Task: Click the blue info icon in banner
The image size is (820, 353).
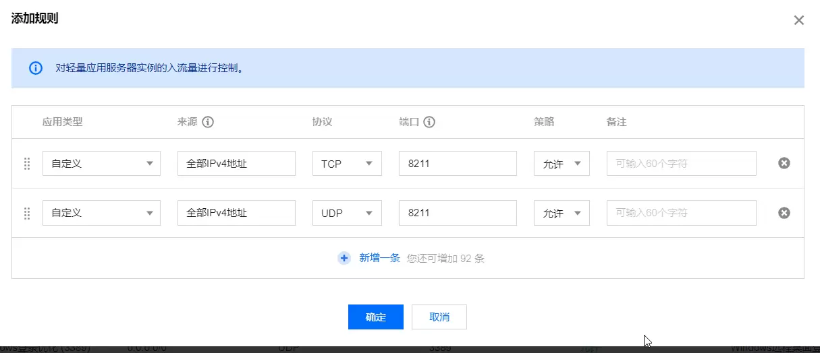Action: (35, 68)
